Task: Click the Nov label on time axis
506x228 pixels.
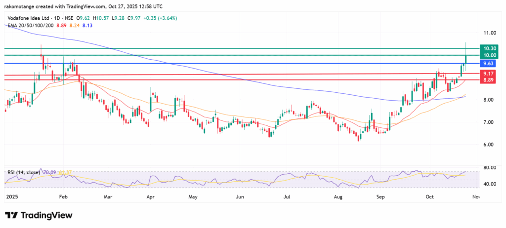Action: pos(475,196)
